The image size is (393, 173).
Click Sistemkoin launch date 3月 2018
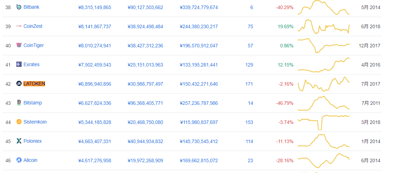tap(371, 122)
